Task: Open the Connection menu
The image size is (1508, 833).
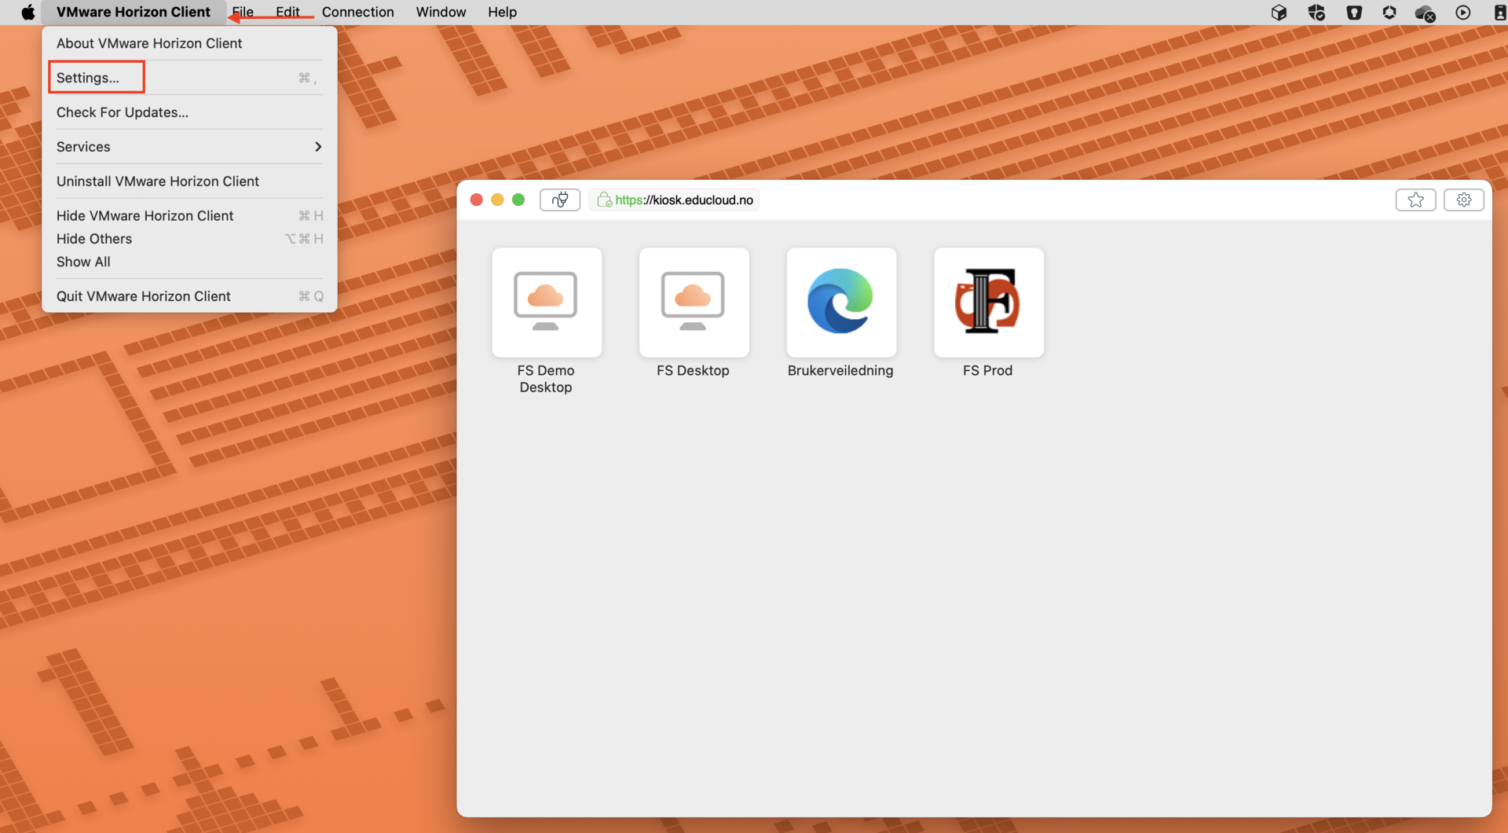Action: (x=358, y=12)
